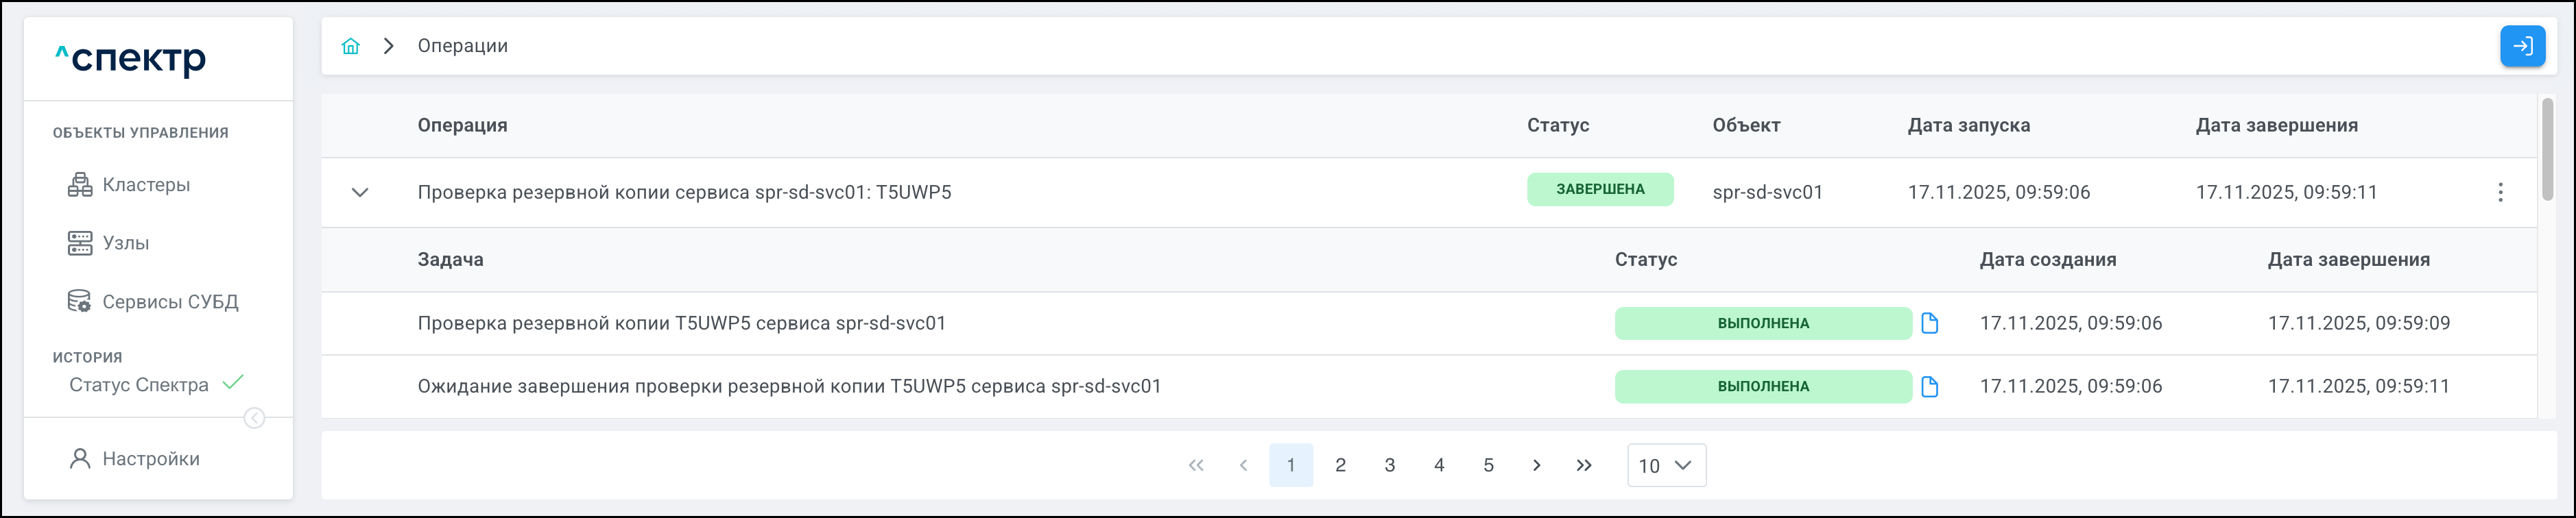Click the vertical scrollbar of the operations table
The image size is (2576, 518).
pos(2547,150)
